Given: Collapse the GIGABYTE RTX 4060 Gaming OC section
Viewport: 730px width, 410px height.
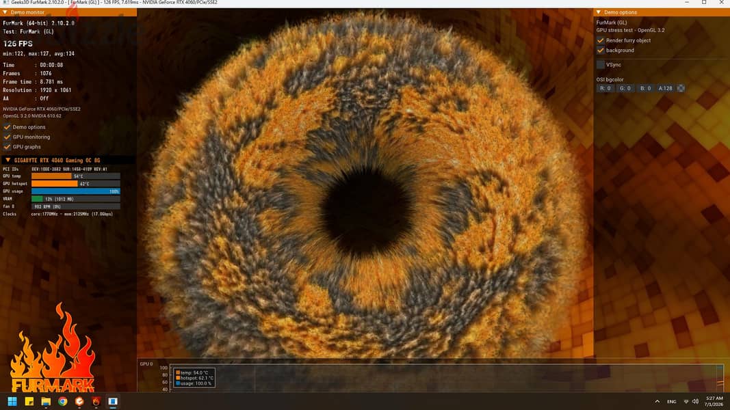Looking at the screenshot, I should (x=8, y=160).
